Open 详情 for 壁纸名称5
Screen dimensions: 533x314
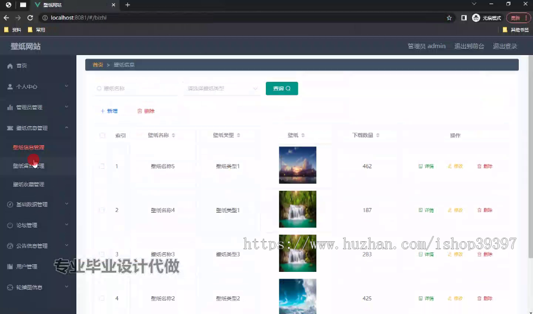point(426,166)
